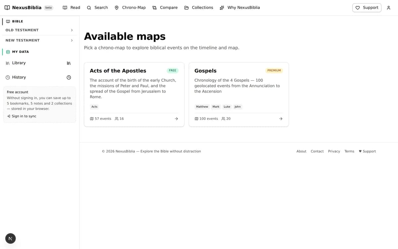Expand the Old Testament section

[39, 30]
